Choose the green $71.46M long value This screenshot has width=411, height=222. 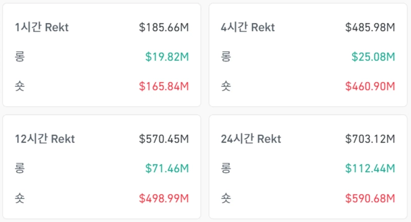[167, 168]
